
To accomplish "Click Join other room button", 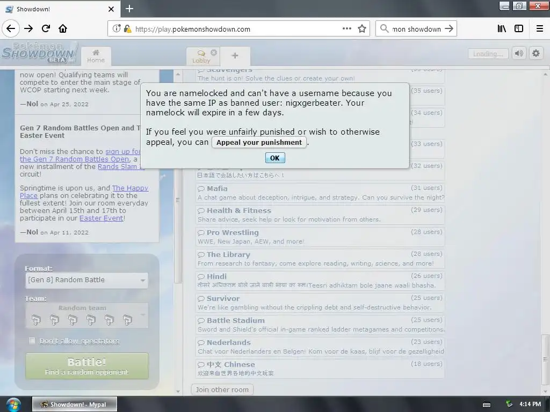I will (222, 389).
